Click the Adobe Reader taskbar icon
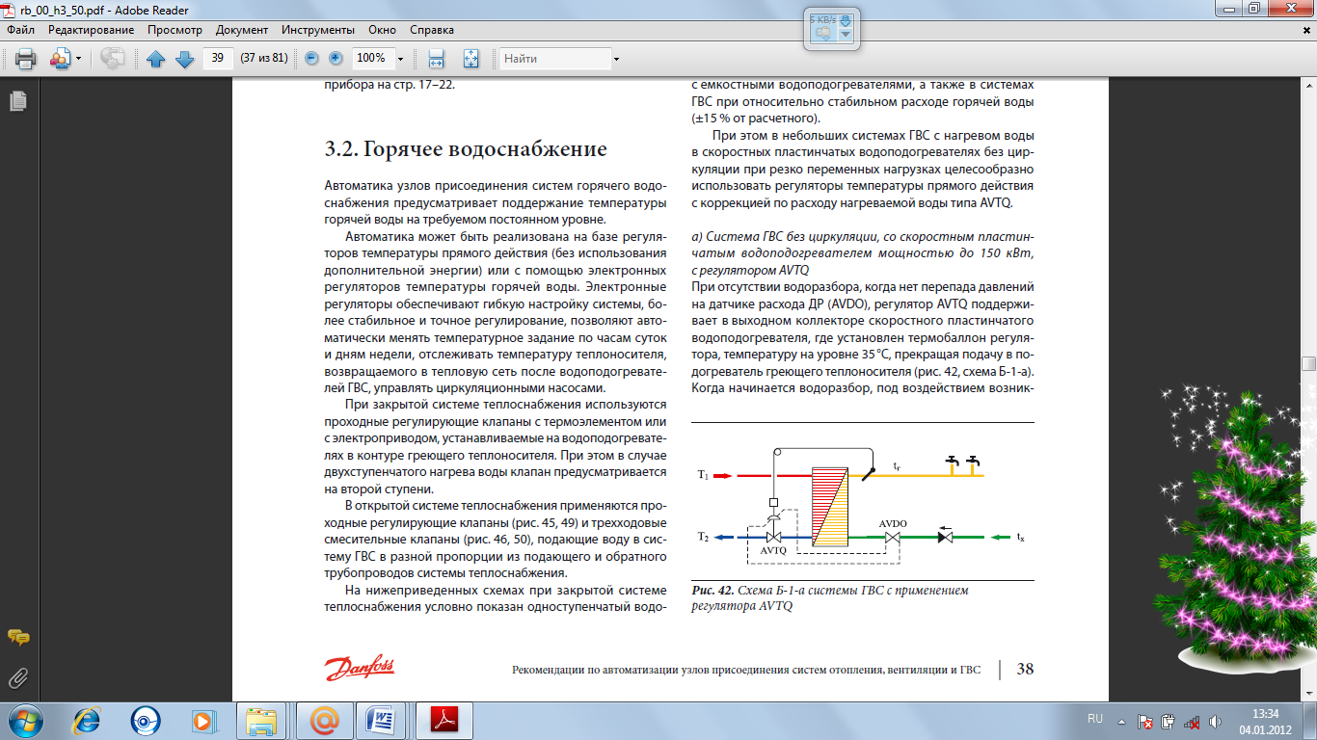 point(443,720)
